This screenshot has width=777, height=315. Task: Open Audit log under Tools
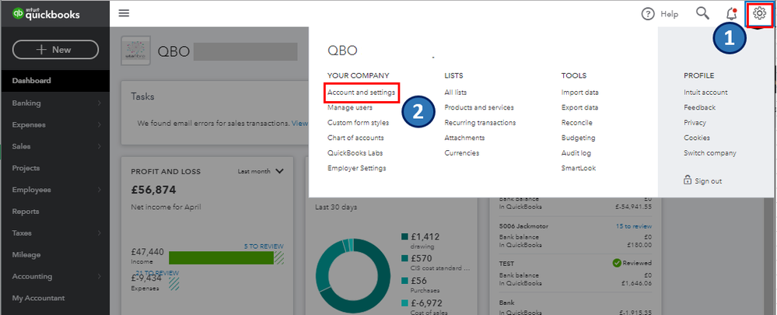[x=576, y=153]
